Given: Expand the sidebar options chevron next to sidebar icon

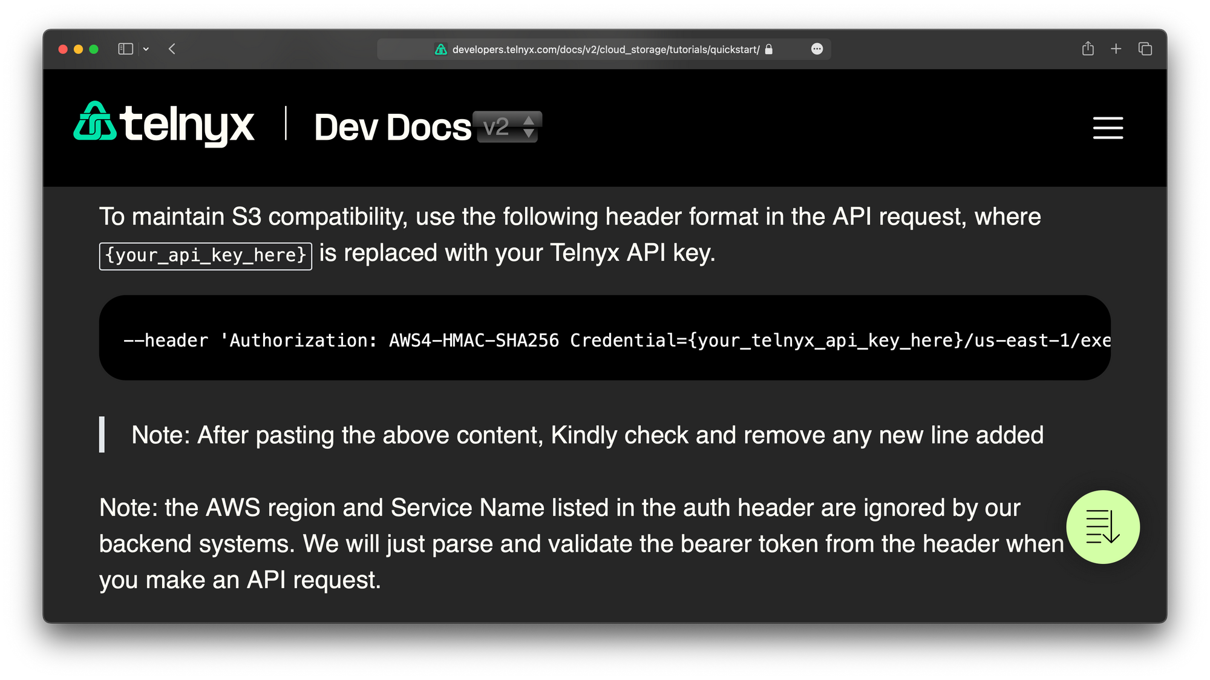Looking at the screenshot, I should 146,49.
